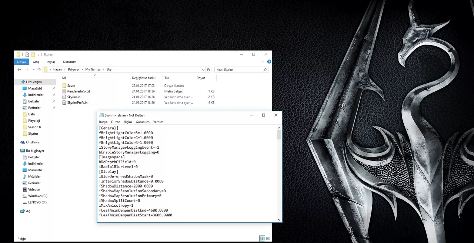Select SkyrimPrefs.ini file in list
This screenshot has width=474, height=243.
pyautogui.click(x=78, y=102)
